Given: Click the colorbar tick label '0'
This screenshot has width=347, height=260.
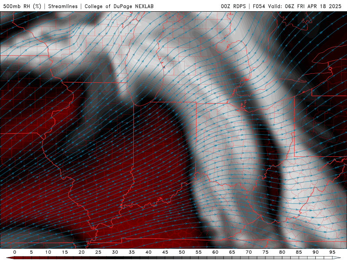Looking at the screenshot, I should (x=15, y=252).
